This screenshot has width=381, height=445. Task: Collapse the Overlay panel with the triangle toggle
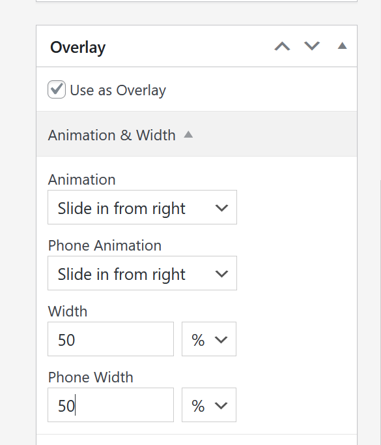(x=342, y=46)
